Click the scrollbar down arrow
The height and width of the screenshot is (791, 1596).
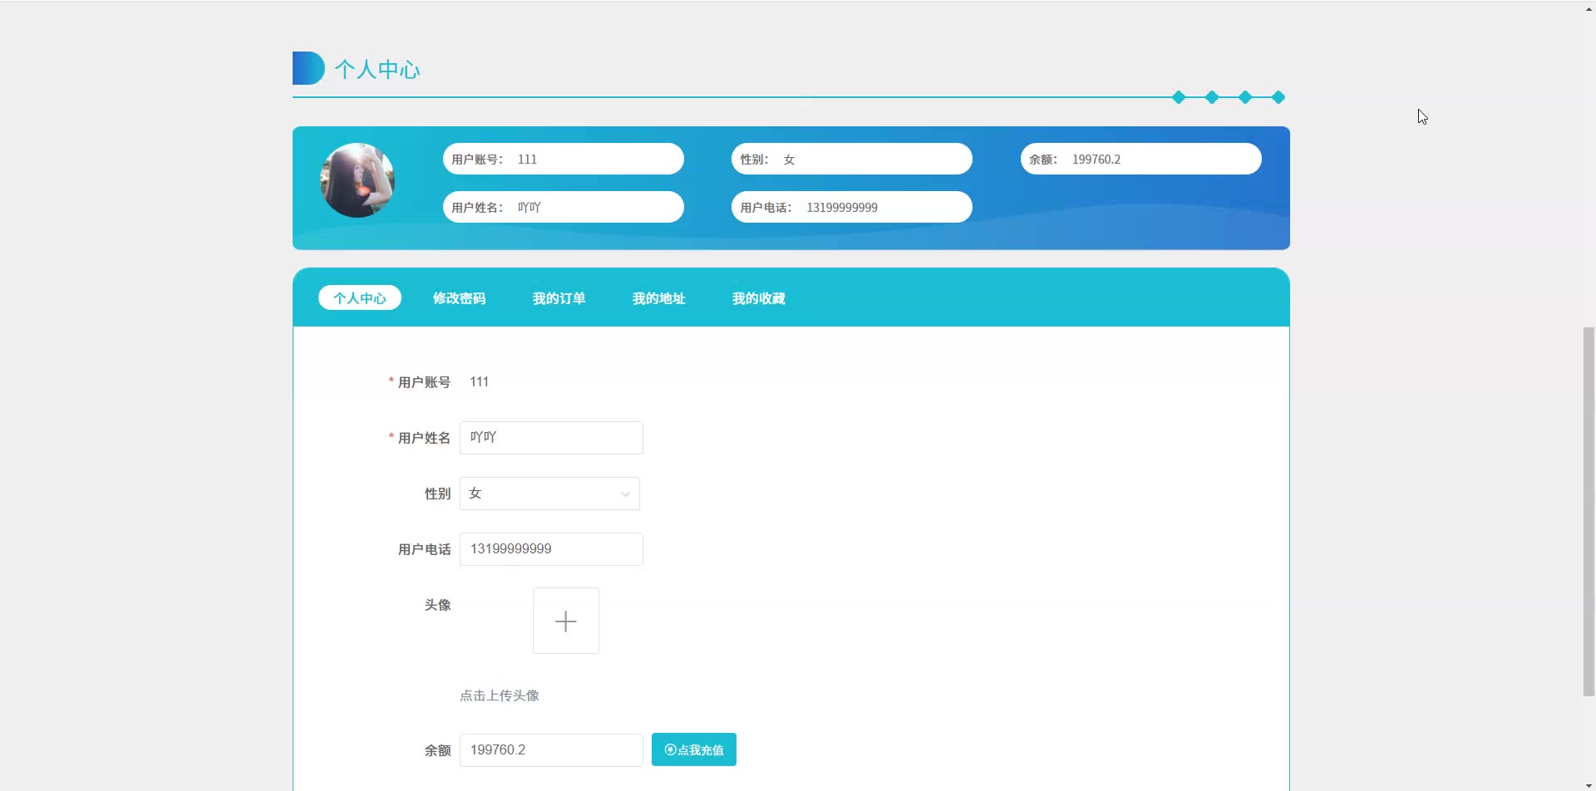[1589, 785]
